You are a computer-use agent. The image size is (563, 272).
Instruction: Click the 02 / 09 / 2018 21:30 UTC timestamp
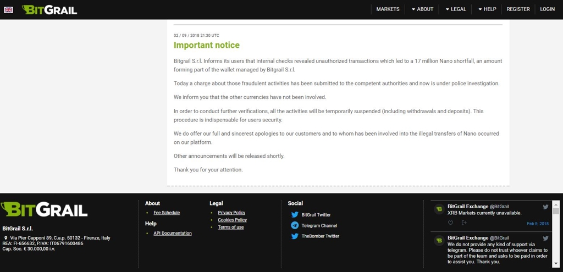point(196,36)
